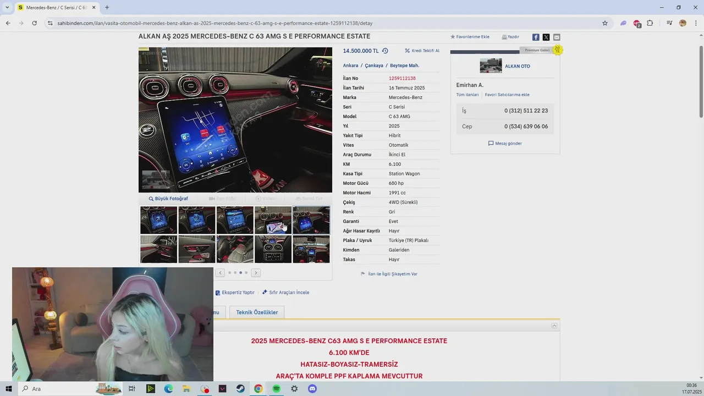Screen dimensions: 704x396
Task: Select second thumbnail in top row
Action: coord(197,220)
